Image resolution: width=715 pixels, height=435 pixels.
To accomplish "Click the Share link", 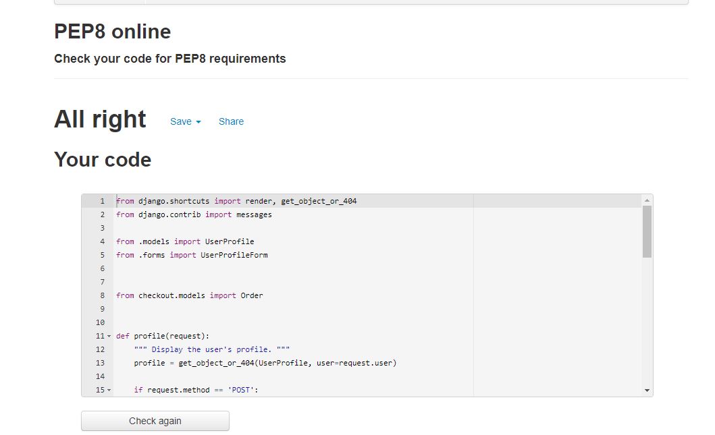I will [231, 121].
